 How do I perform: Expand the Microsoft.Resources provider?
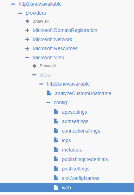27,48
